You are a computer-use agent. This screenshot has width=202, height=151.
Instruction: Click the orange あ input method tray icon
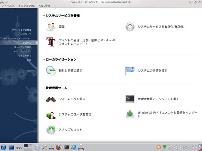point(159,147)
